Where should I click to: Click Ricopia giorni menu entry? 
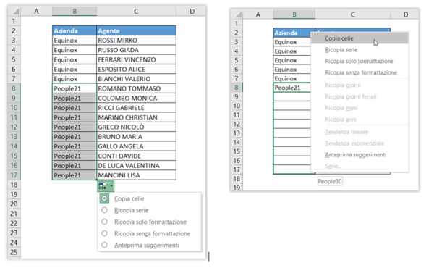(x=359, y=85)
